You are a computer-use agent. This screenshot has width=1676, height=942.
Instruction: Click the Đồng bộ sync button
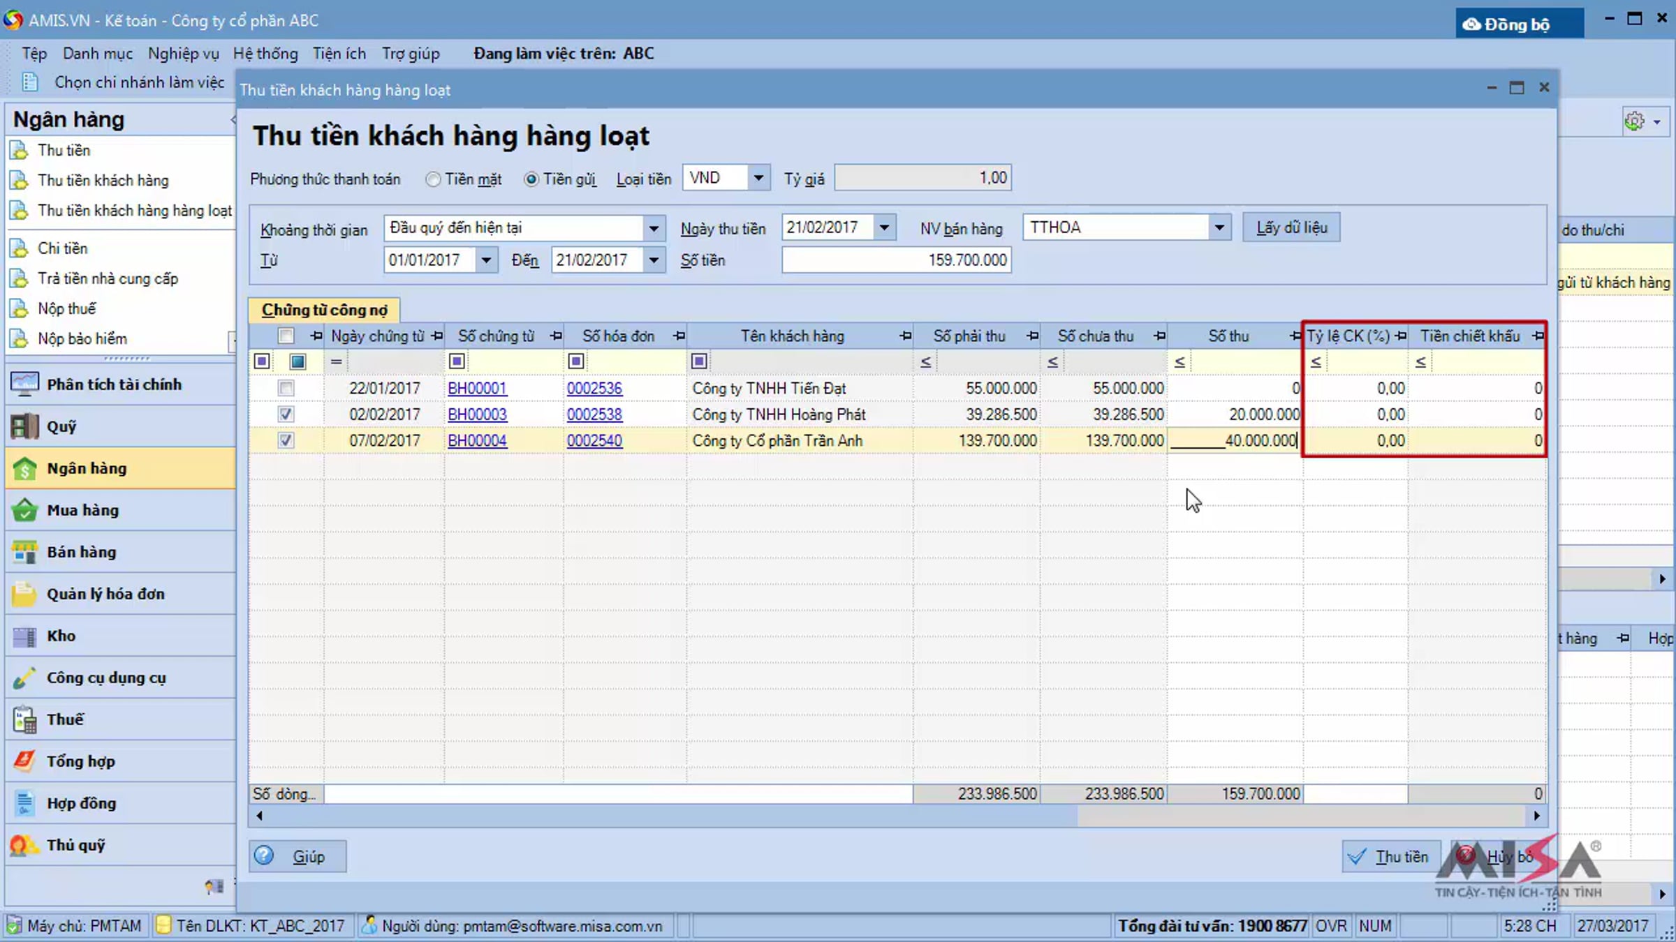click(1520, 24)
